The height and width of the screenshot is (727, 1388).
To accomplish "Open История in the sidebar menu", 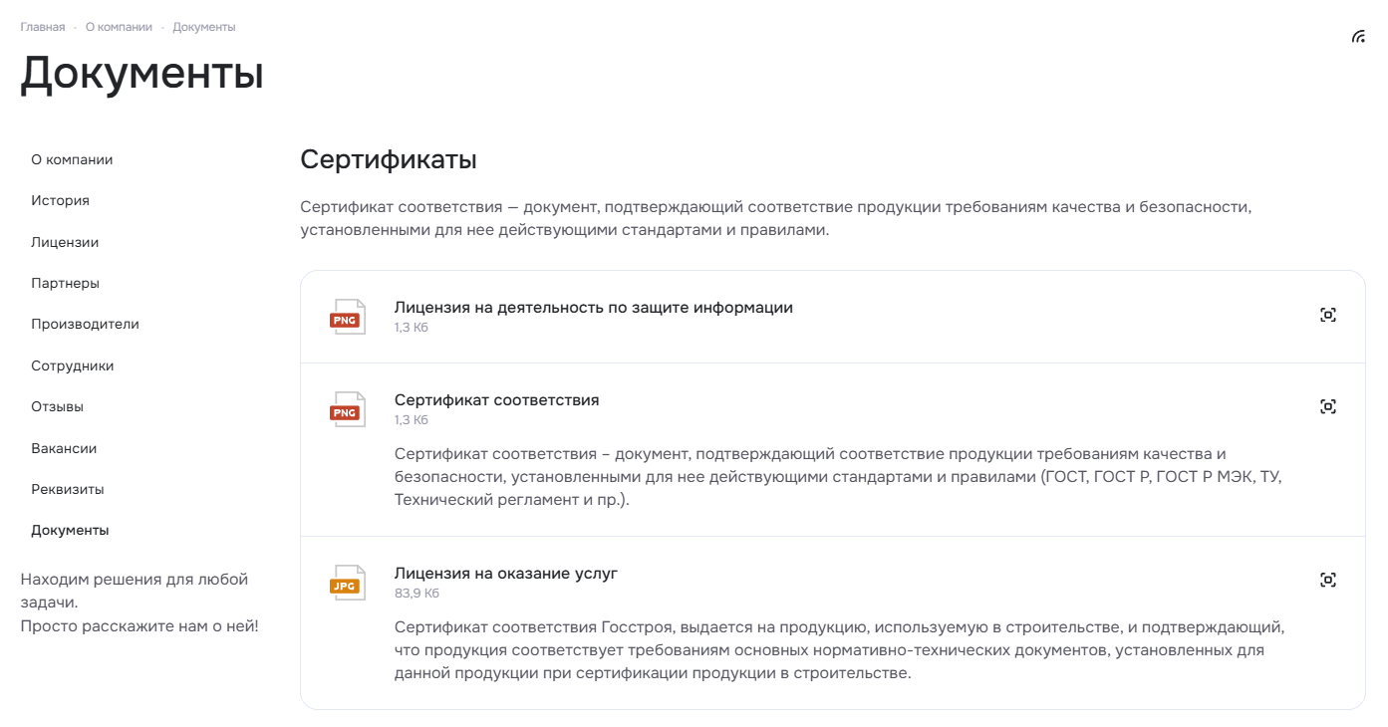I will pyautogui.click(x=60, y=200).
